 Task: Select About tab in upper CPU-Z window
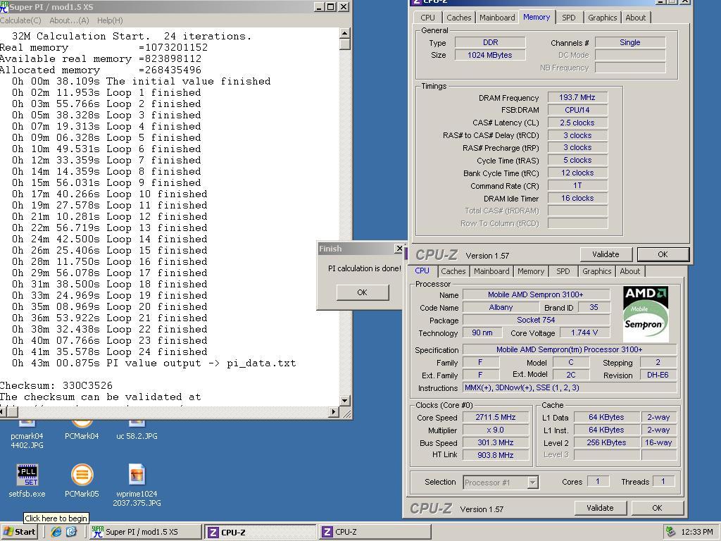point(636,18)
